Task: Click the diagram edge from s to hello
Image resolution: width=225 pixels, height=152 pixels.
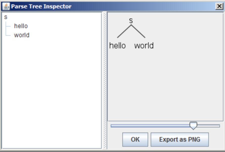Action: point(124,31)
